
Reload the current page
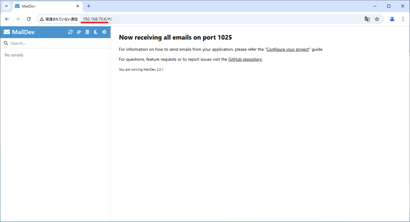[29, 19]
